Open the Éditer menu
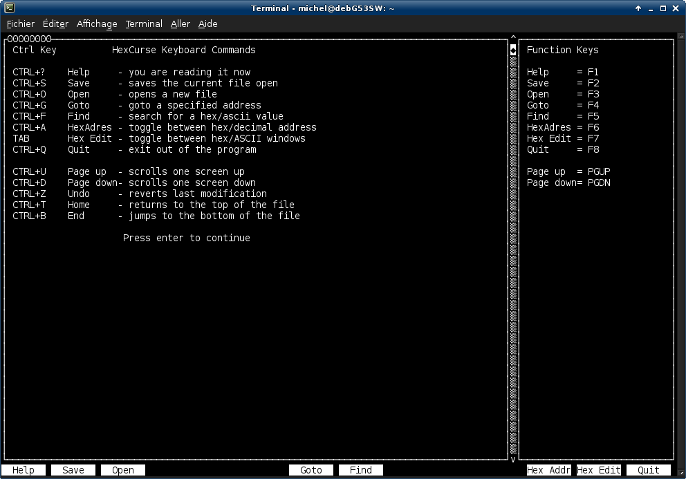686x479 pixels. (x=55, y=24)
